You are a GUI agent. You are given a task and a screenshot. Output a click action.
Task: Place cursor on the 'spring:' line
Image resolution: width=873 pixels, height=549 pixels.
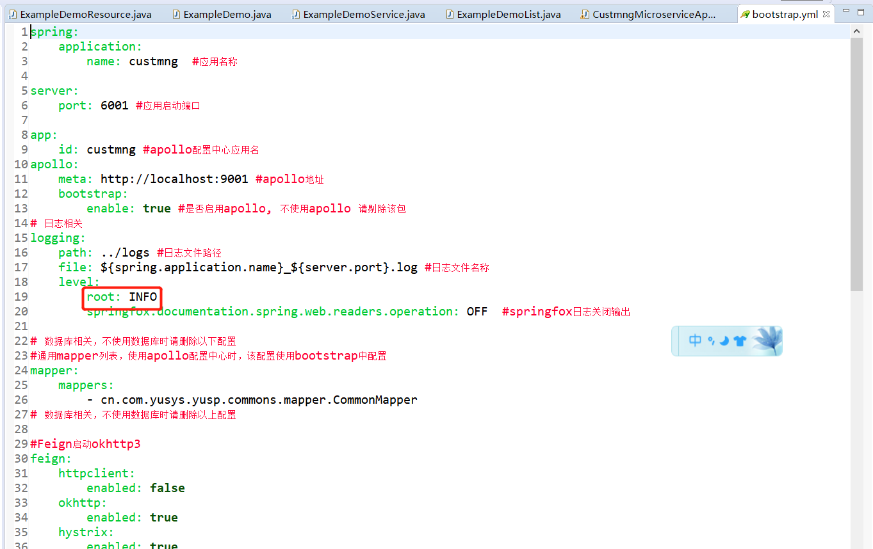pos(54,31)
